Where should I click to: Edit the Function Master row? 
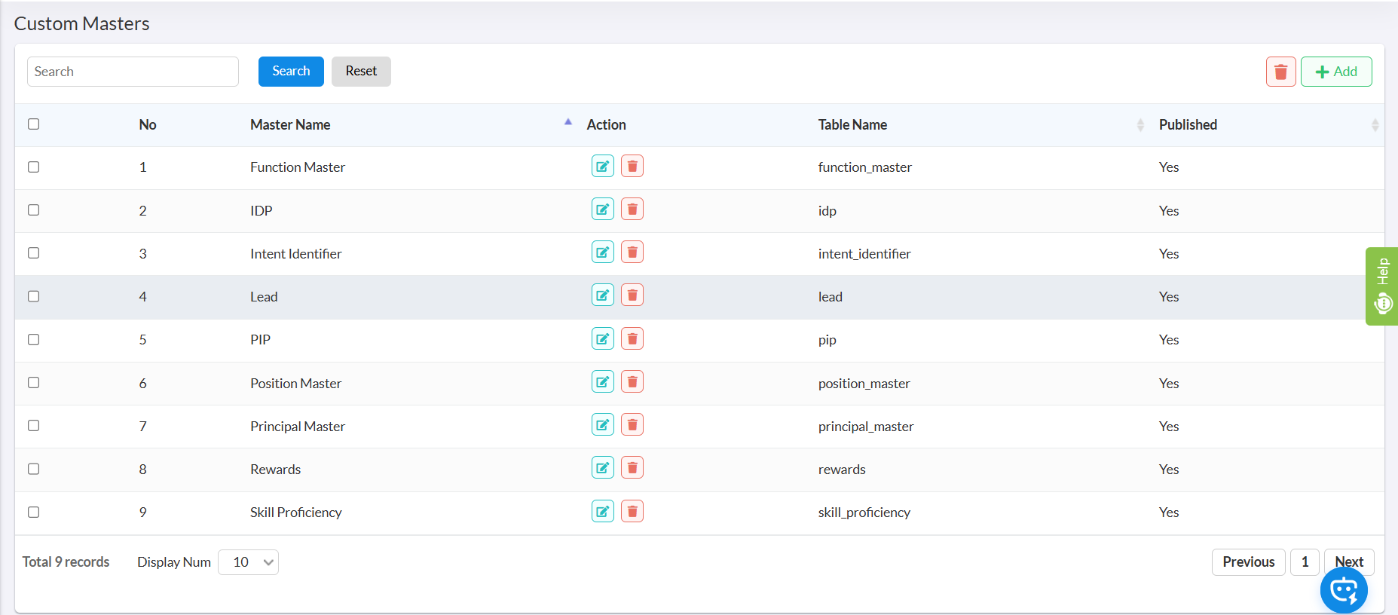pos(602,167)
